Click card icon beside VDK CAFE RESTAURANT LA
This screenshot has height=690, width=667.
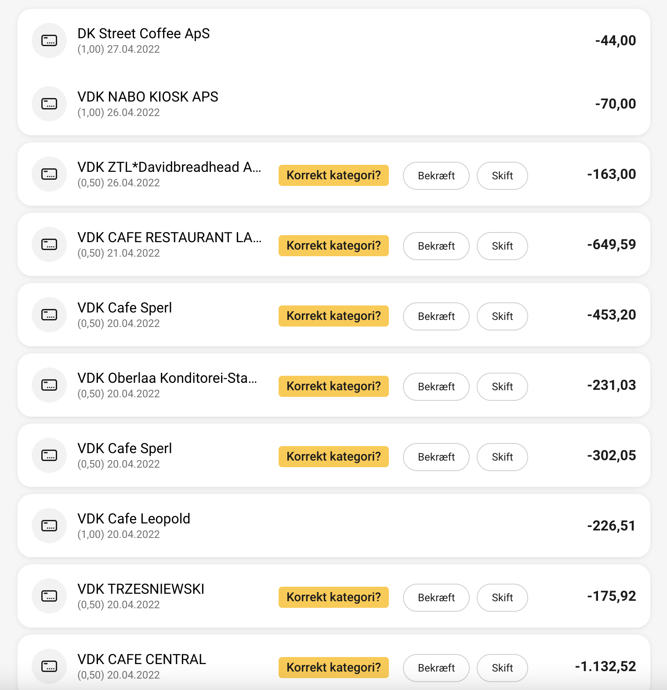49,244
